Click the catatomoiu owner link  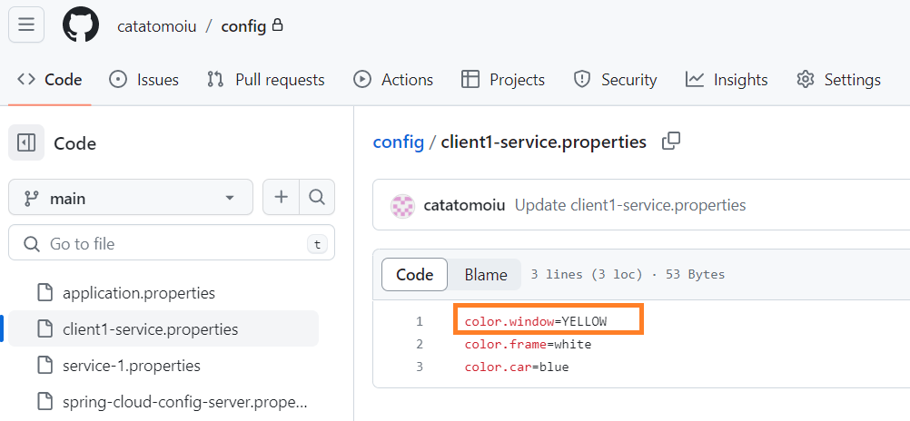155,26
